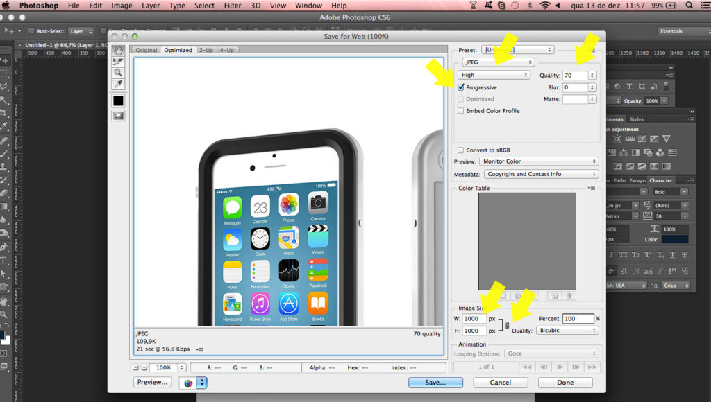Switch to the Optimized tab

(178, 50)
